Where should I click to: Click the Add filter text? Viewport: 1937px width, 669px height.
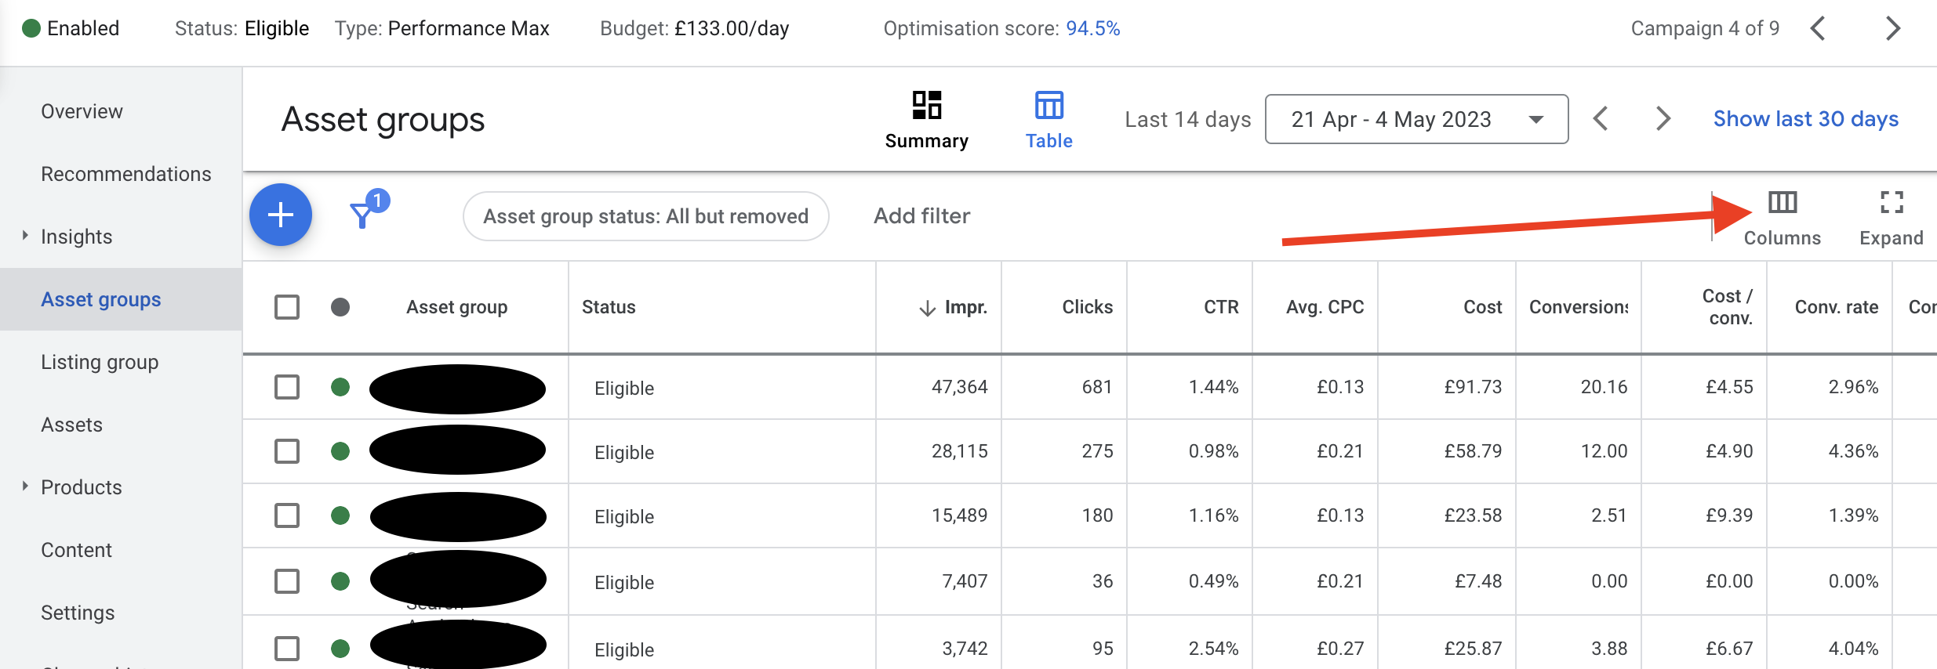921,216
